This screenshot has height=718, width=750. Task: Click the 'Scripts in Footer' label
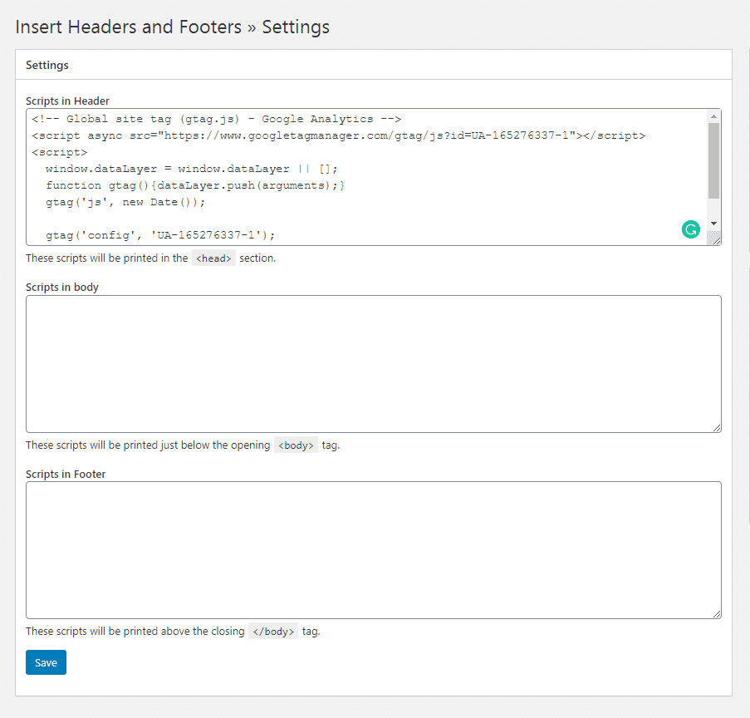pos(66,474)
